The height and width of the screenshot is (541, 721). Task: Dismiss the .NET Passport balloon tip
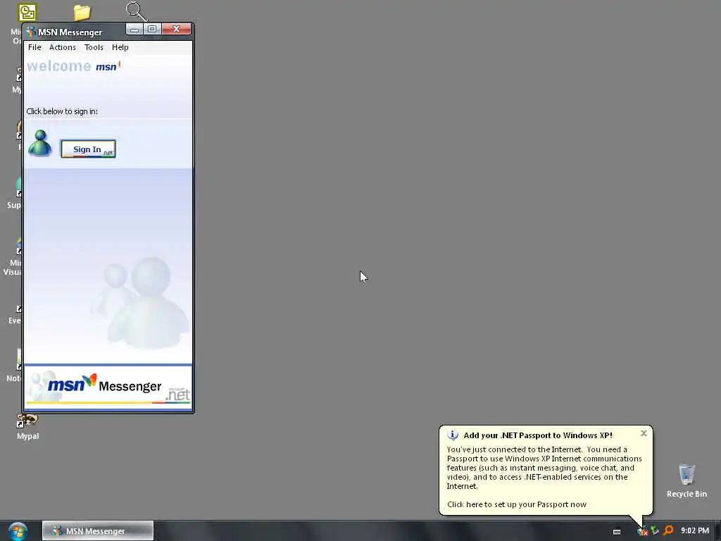(644, 433)
